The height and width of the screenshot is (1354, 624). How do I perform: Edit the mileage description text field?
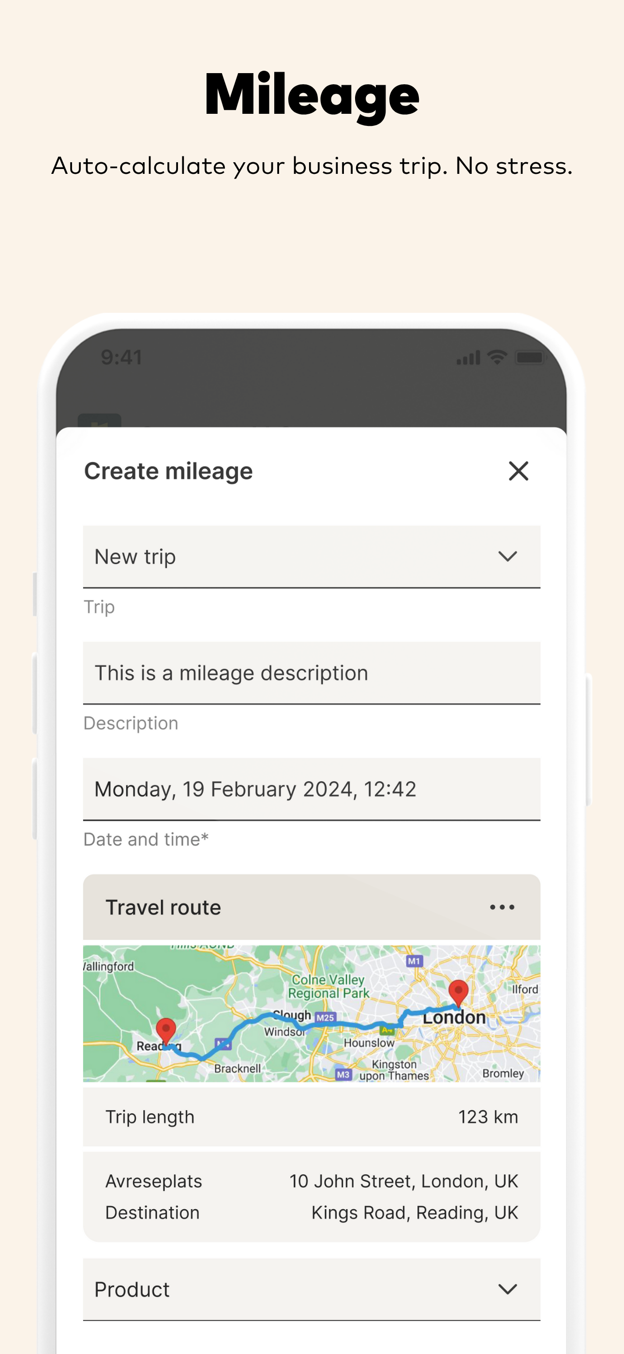point(312,673)
